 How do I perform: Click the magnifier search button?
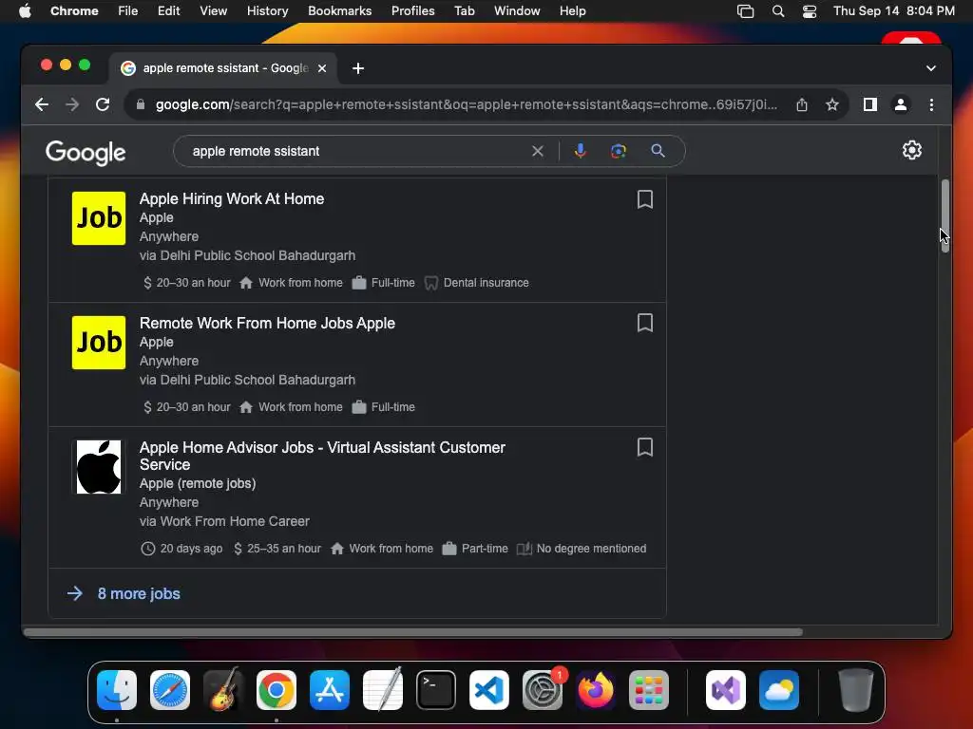(x=658, y=151)
